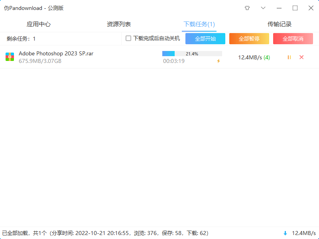Click the 00:03:19 remaining time
This screenshot has height=239, width=319.
click(x=174, y=61)
